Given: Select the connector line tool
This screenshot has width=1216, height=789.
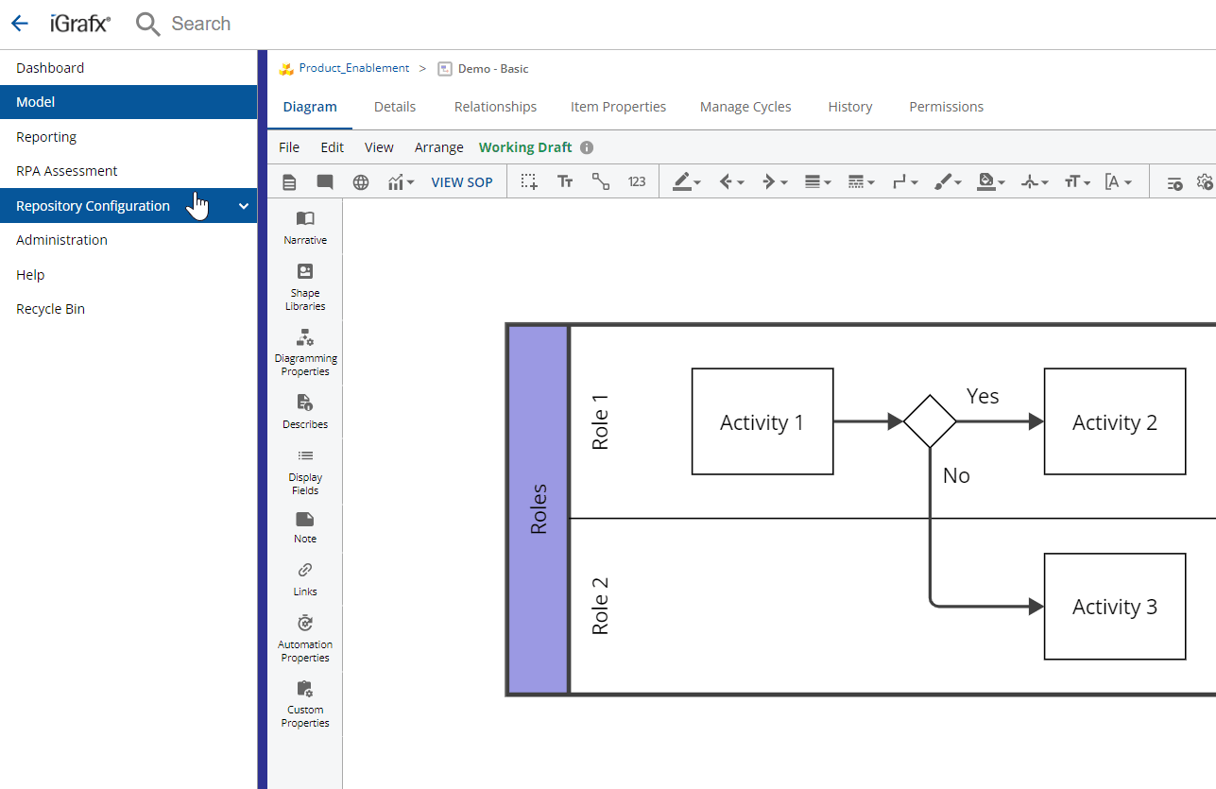Looking at the screenshot, I should 600,181.
